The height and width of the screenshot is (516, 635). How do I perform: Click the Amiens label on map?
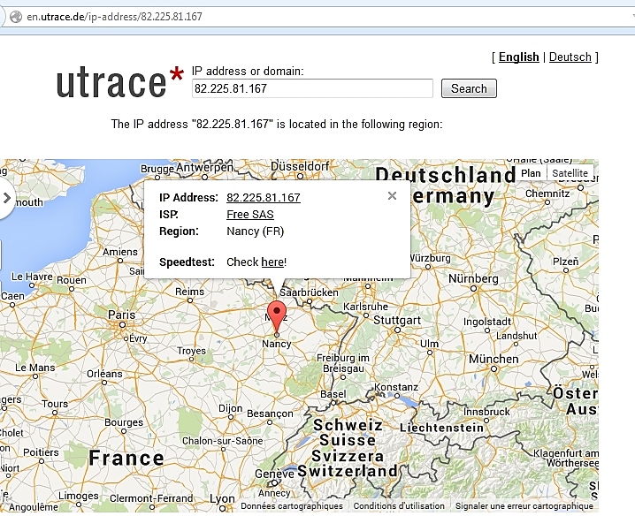tap(120, 252)
